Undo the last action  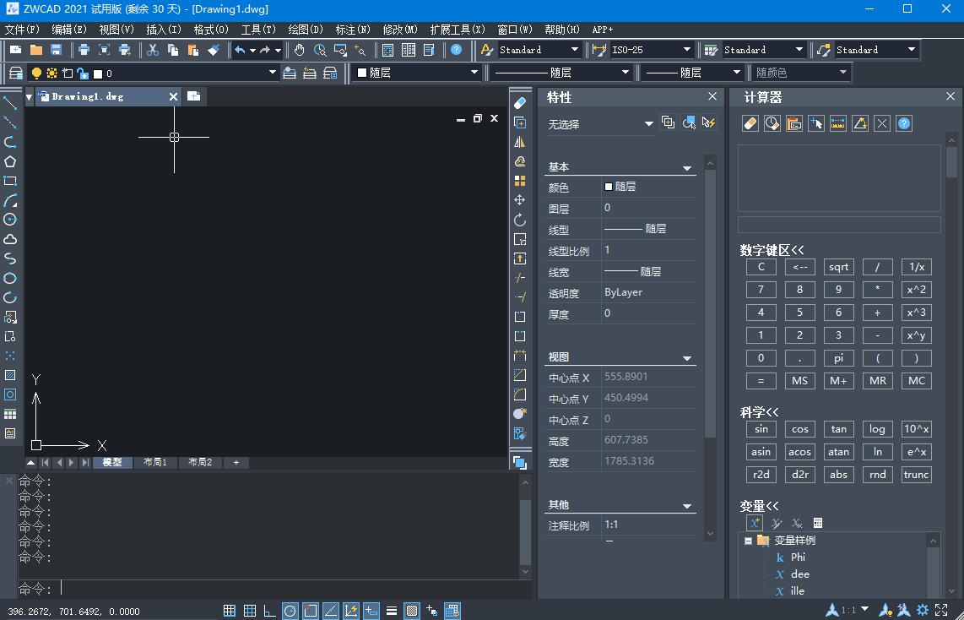click(x=240, y=50)
